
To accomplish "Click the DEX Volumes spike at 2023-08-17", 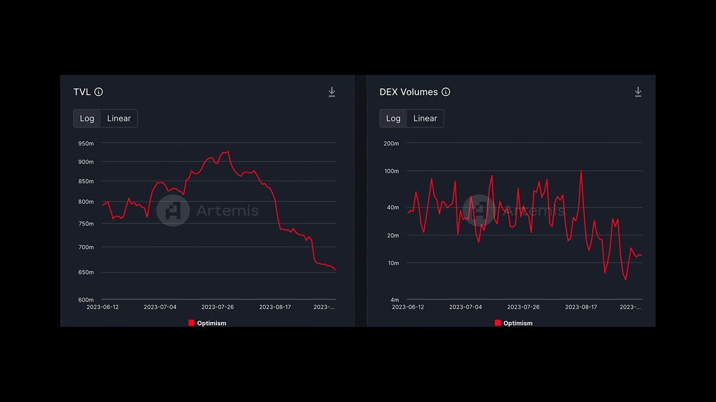I will (x=581, y=171).
